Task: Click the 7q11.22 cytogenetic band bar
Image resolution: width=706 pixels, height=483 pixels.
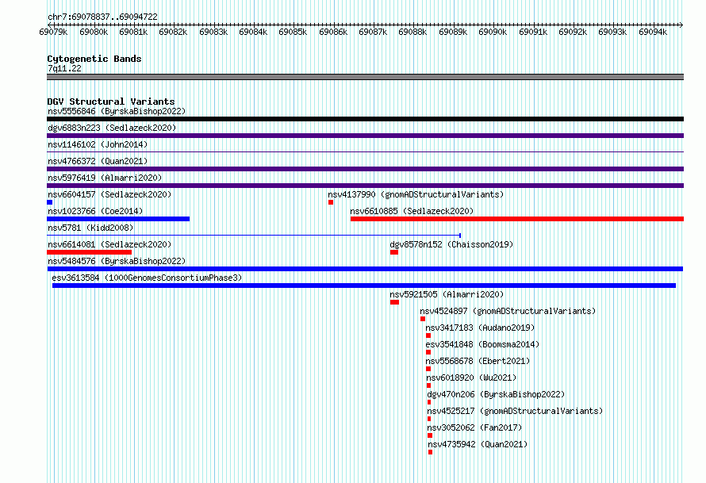Action: (365, 78)
